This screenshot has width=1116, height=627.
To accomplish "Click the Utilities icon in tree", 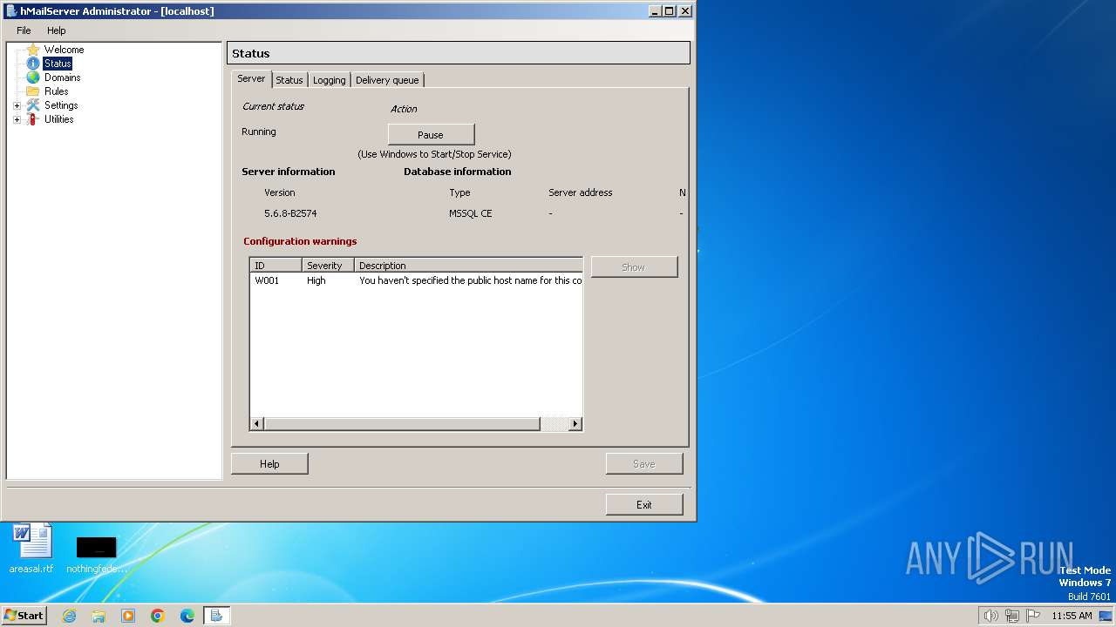I will [33, 119].
